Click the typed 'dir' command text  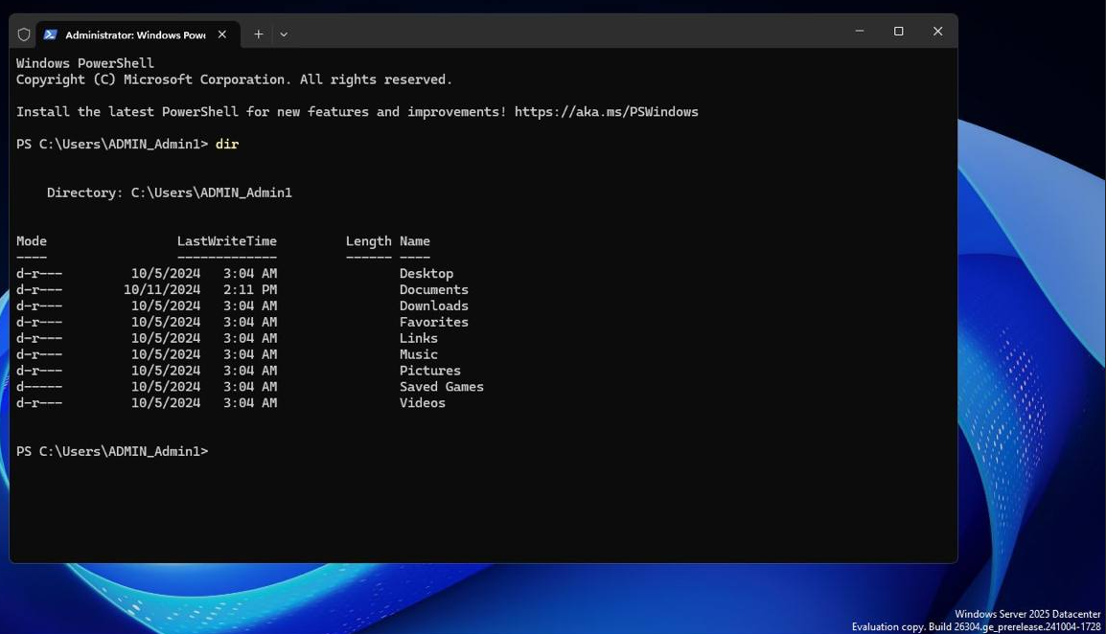click(x=227, y=144)
